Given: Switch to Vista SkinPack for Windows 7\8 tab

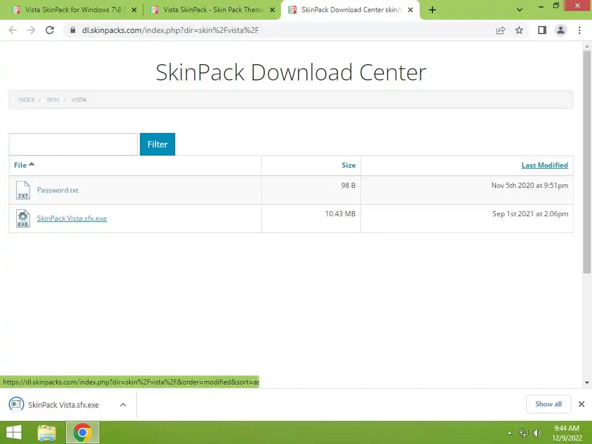Looking at the screenshot, I should tap(73, 10).
